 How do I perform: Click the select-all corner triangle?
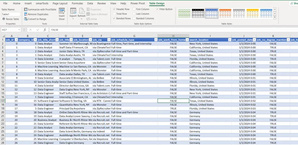[x=3, y=36]
